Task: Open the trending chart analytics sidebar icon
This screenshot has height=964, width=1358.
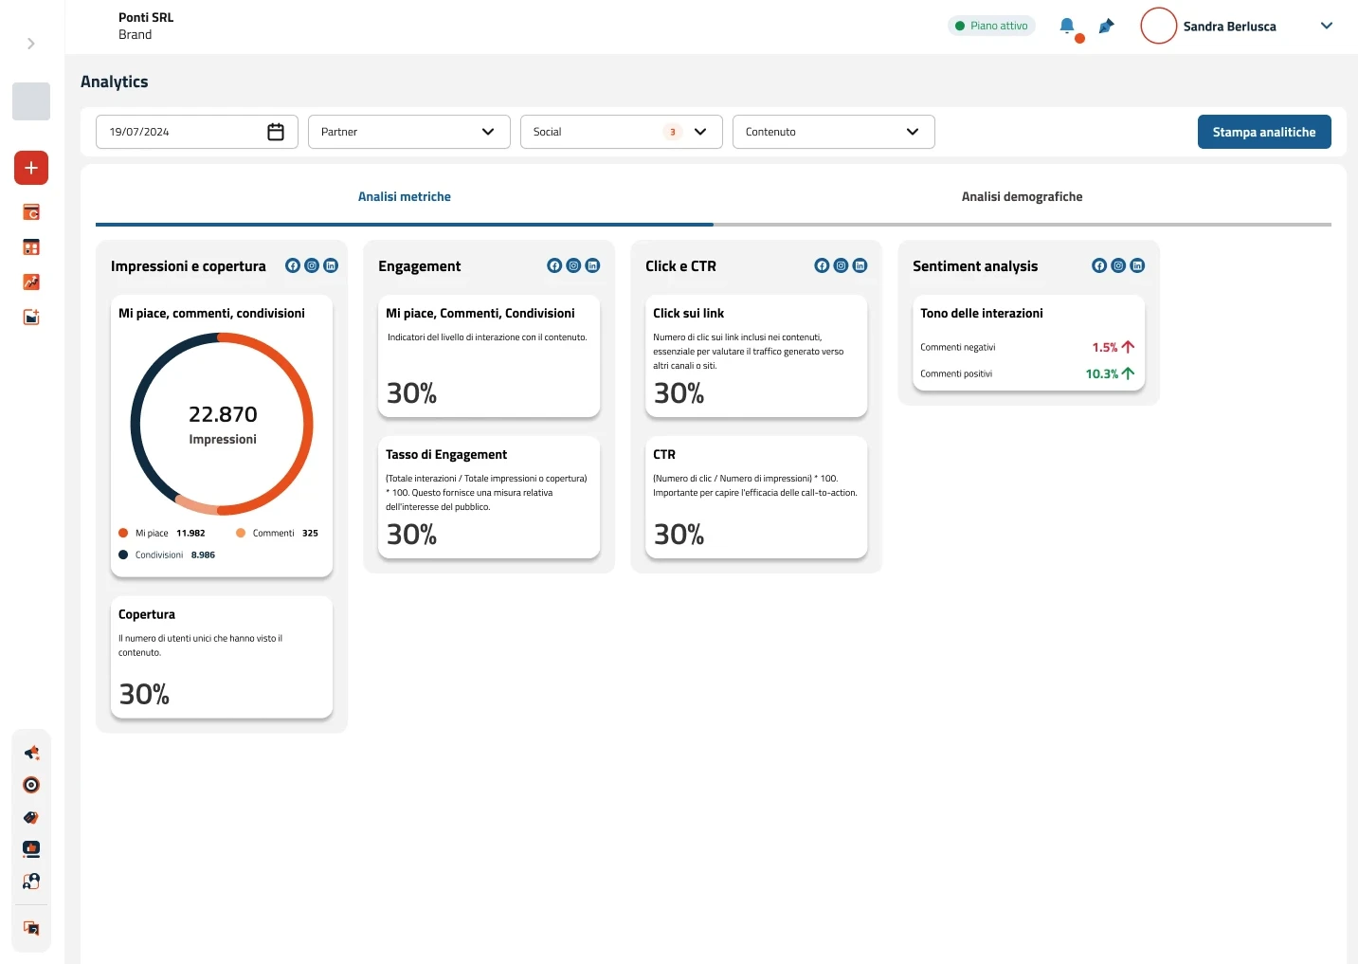Action: (x=31, y=282)
